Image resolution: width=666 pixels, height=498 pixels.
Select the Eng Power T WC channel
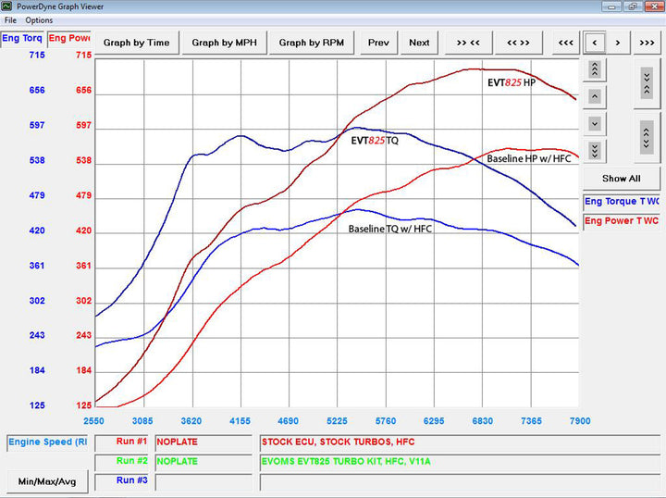coord(622,221)
